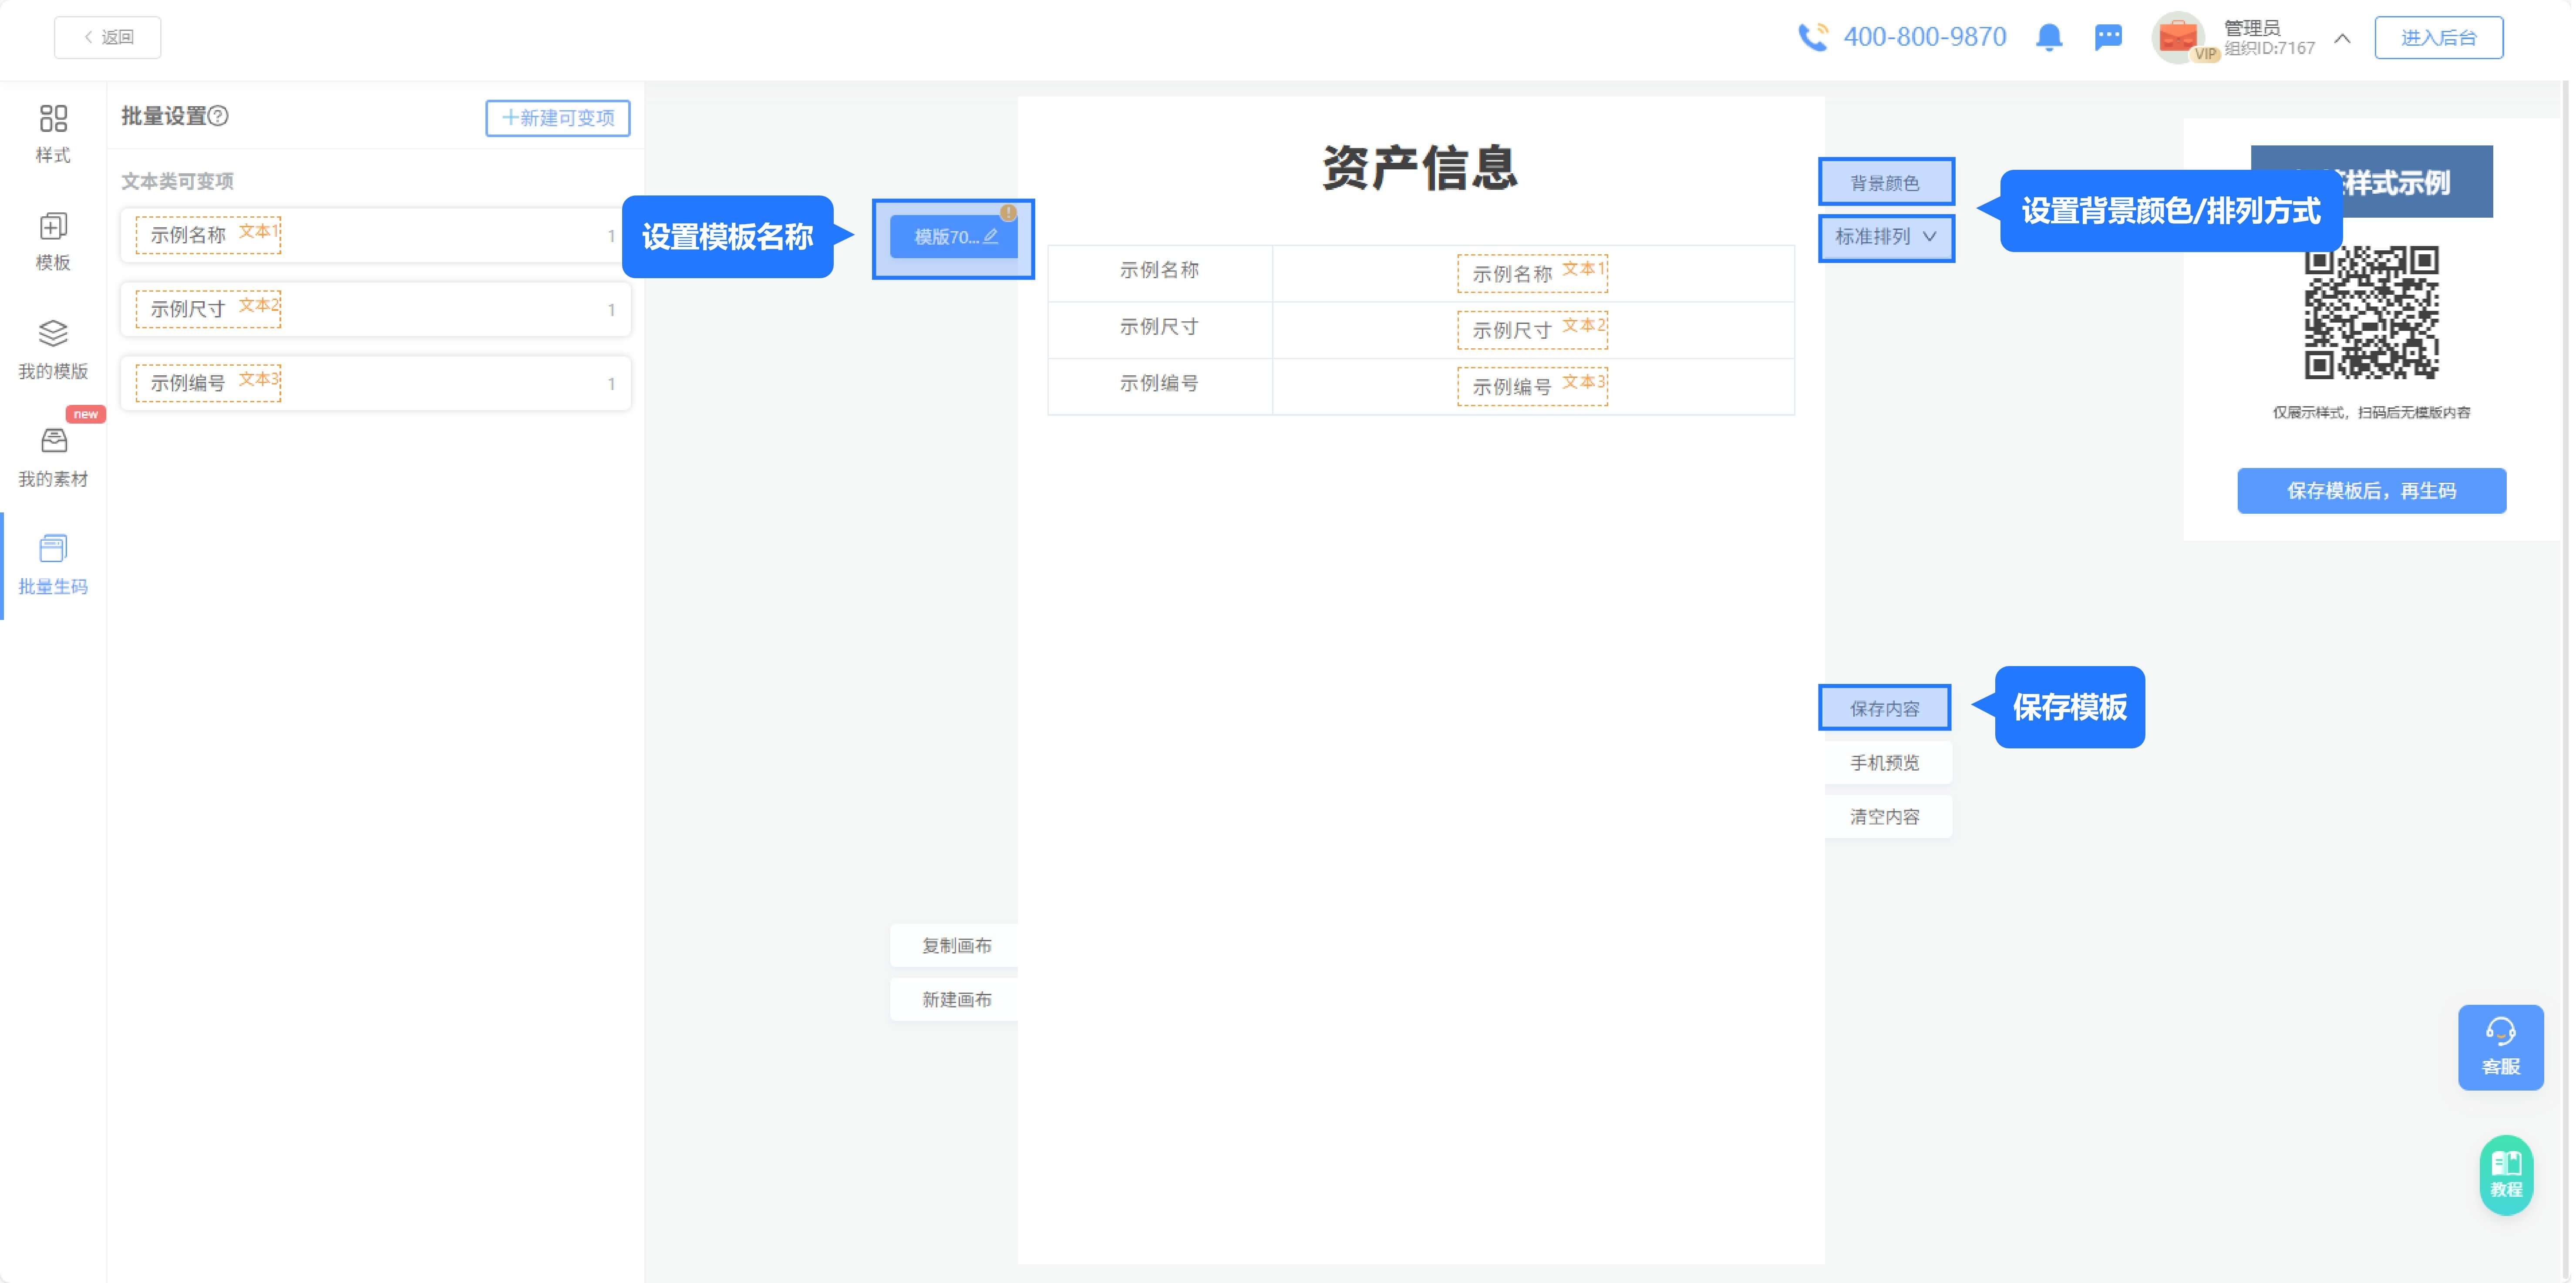Expand the 标准排列 arrangement dropdown
The image size is (2576, 1283).
point(1886,238)
